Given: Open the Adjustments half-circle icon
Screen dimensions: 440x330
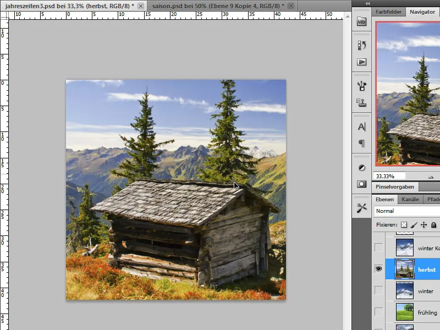Looking at the screenshot, I should tap(361, 168).
